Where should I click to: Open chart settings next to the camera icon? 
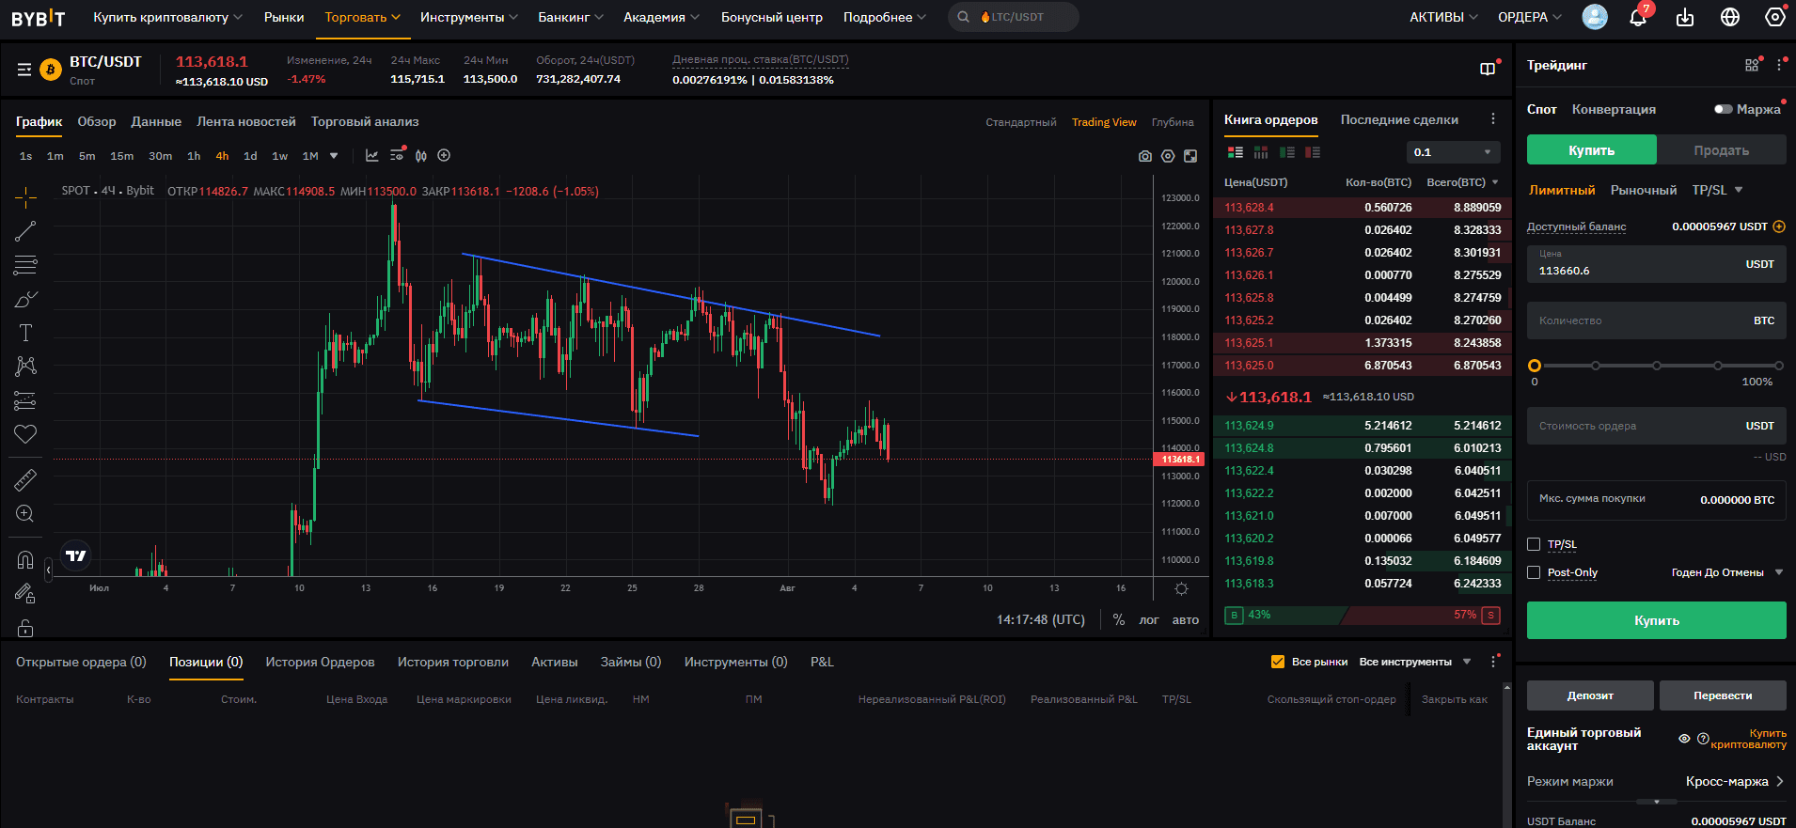(x=1168, y=156)
